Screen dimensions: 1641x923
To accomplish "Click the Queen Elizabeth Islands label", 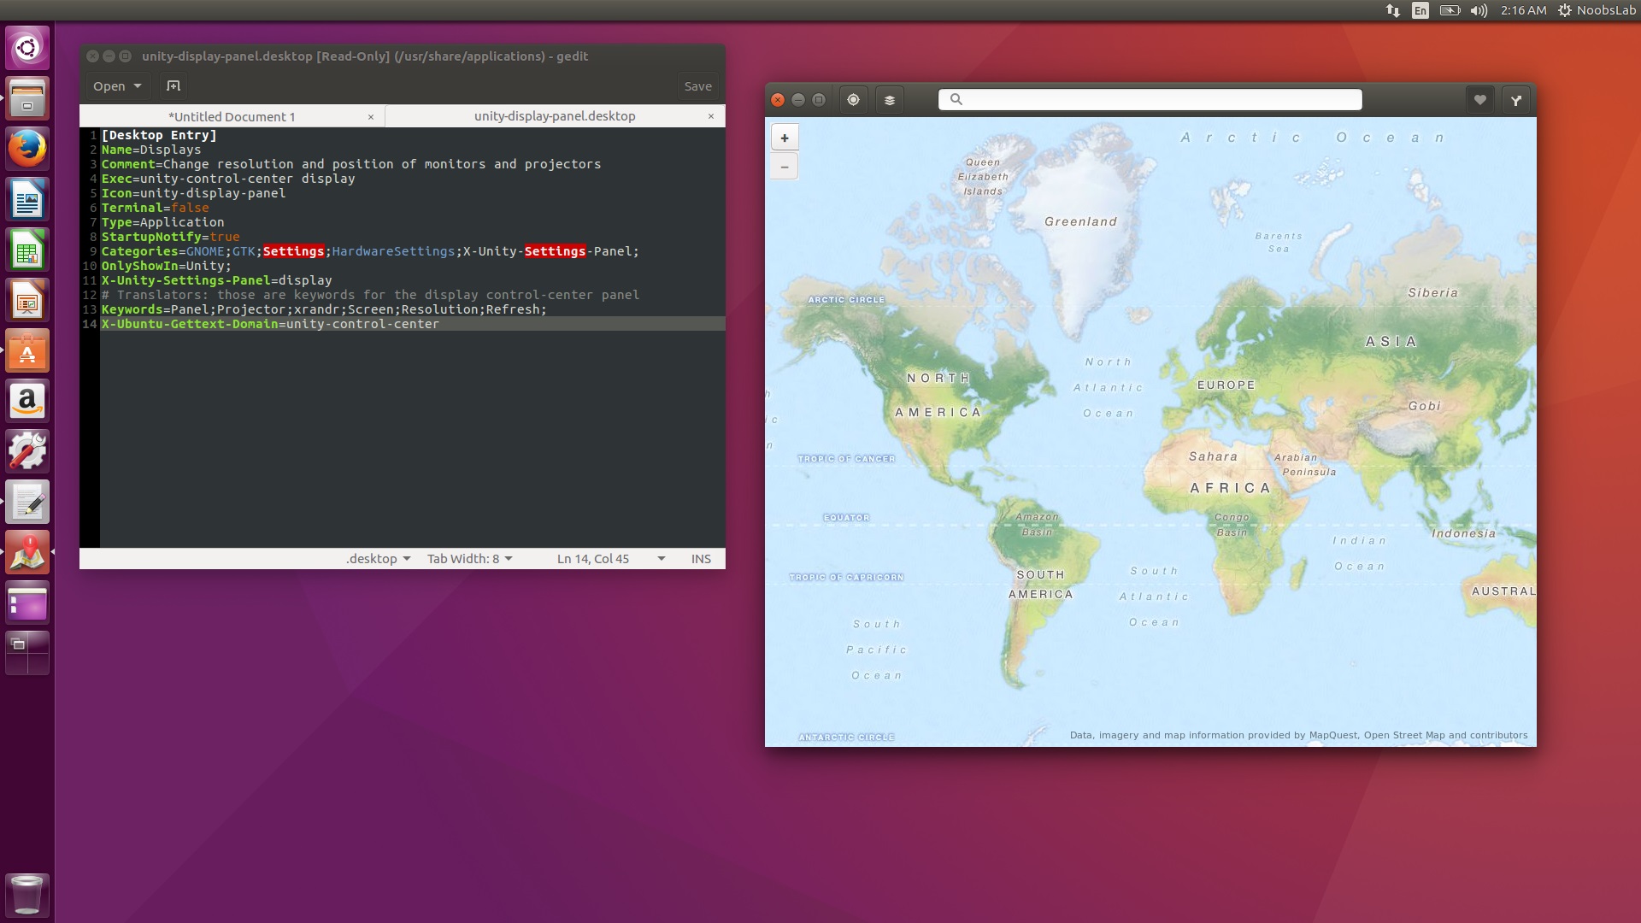I will click(x=983, y=177).
